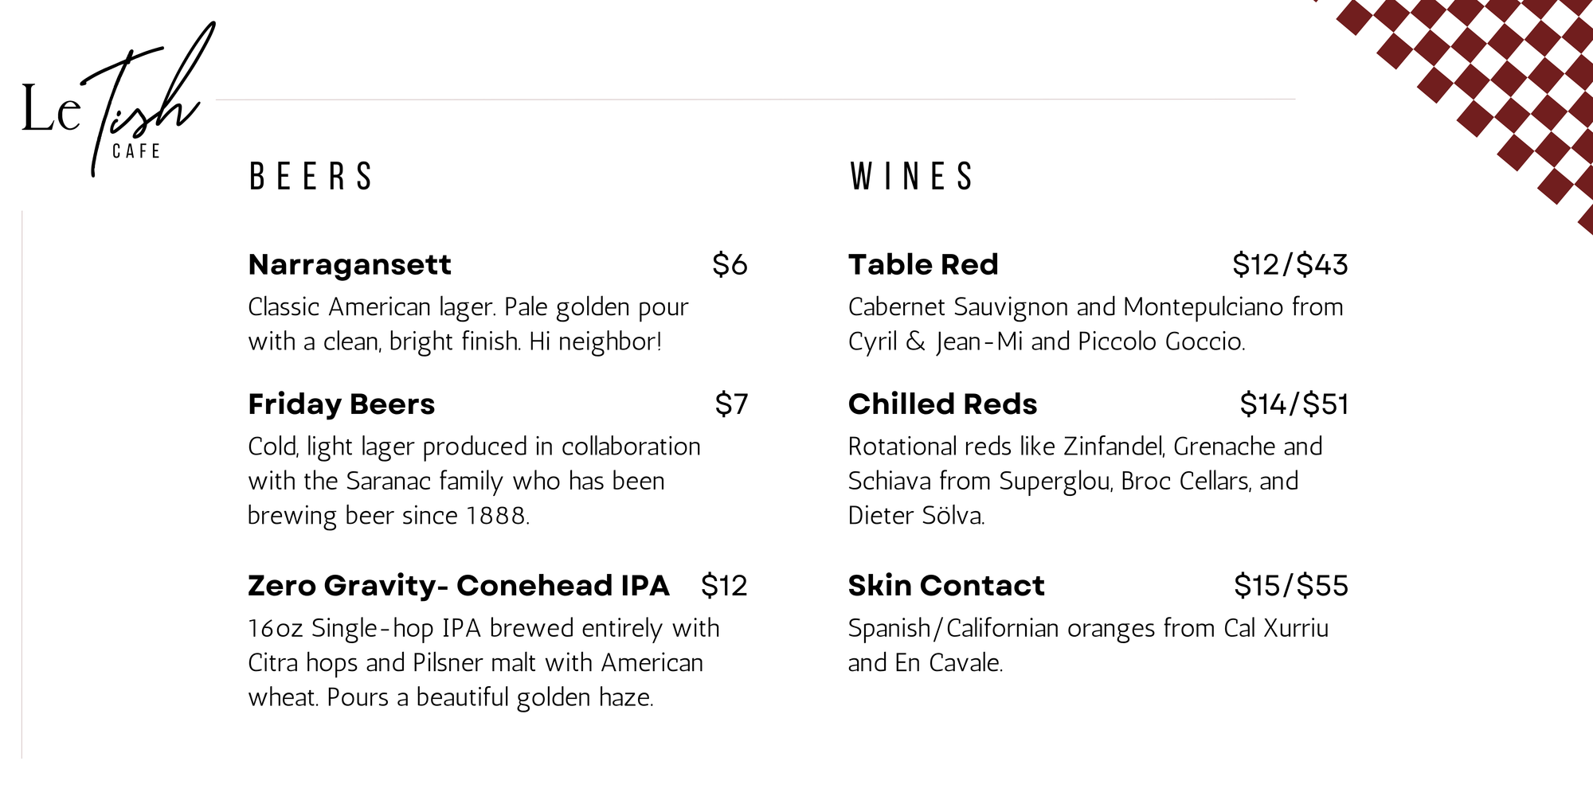Select the Table Red wine title
This screenshot has width=1593, height=796.
[923, 265]
